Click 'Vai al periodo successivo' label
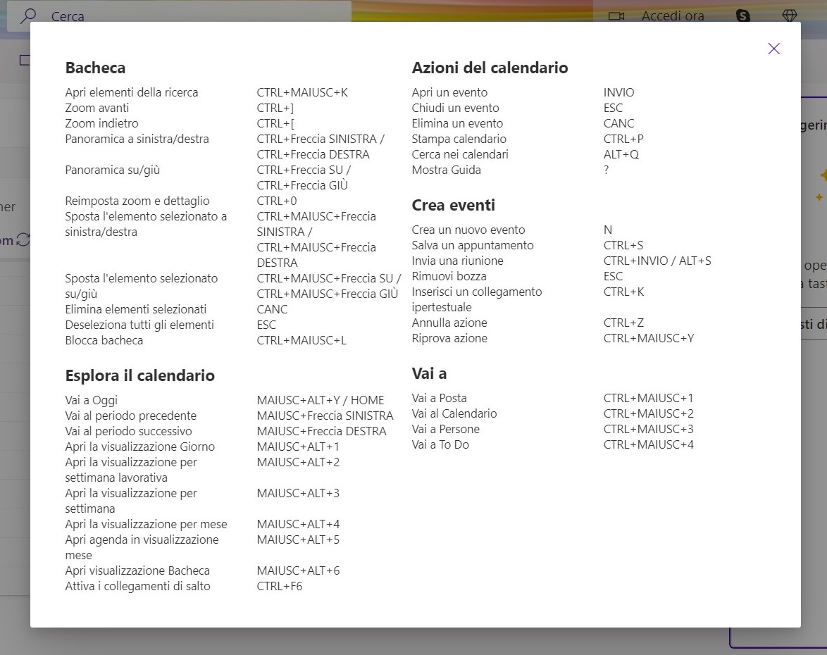The image size is (827, 655). tap(128, 431)
